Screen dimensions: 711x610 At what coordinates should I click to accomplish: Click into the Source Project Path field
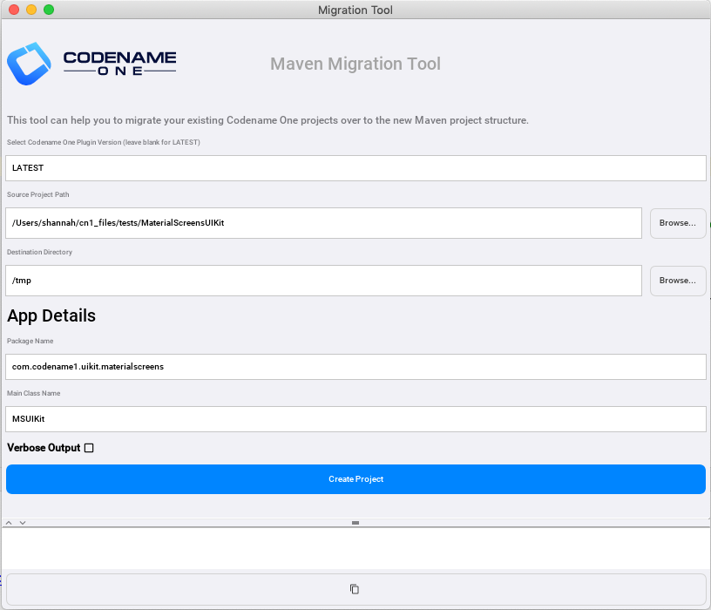pyautogui.click(x=323, y=223)
